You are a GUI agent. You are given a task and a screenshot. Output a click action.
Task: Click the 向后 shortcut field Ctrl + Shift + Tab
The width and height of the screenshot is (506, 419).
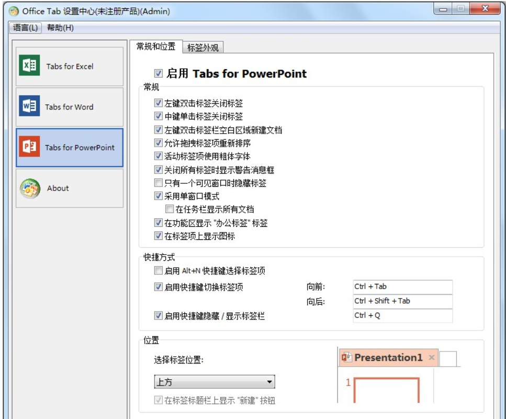click(x=403, y=301)
